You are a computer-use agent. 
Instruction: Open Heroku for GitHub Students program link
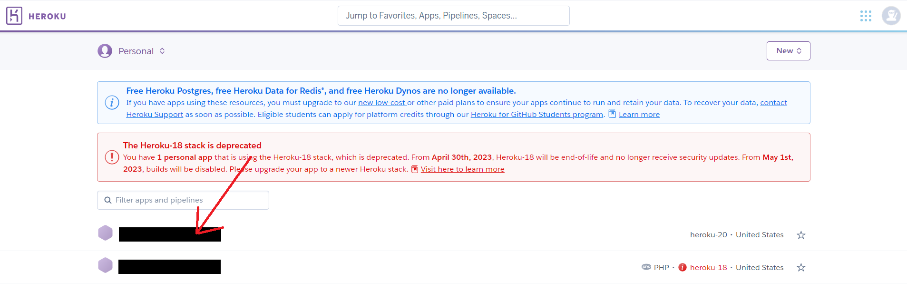[x=537, y=114]
